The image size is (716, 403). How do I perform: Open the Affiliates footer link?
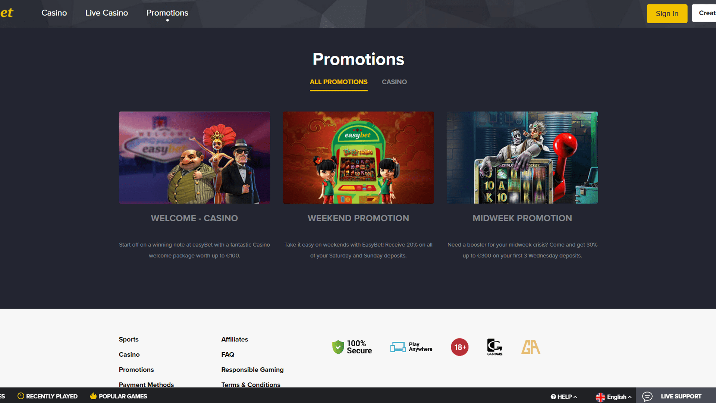tap(235, 339)
